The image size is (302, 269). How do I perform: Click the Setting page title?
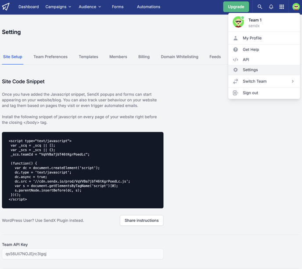(11, 32)
